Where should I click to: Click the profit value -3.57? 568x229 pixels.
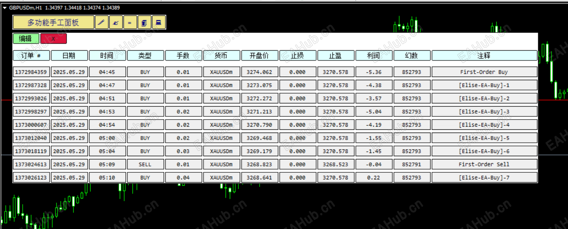(x=374, y=98)
